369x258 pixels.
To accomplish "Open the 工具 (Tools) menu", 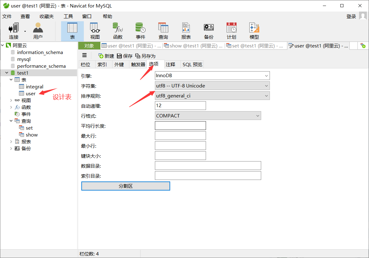I will pos(68,16).
